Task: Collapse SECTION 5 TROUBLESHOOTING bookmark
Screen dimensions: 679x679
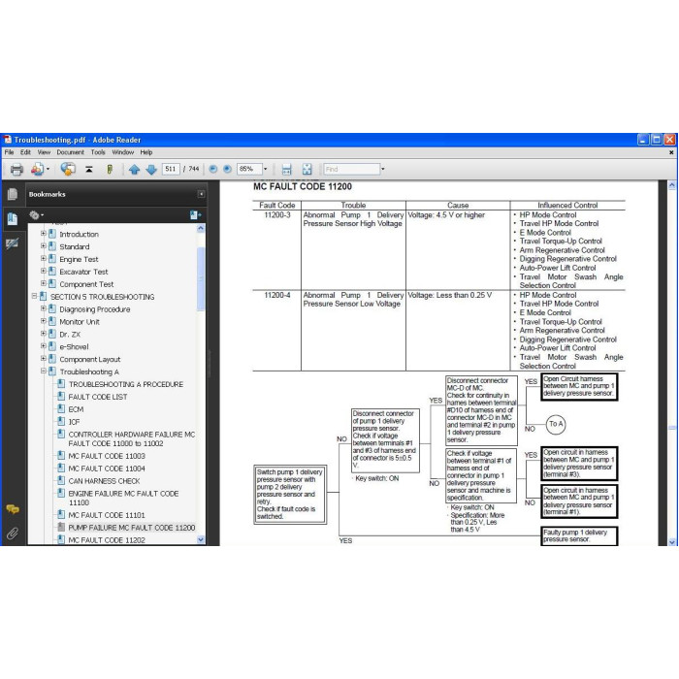Action: [x=34, y=296]
